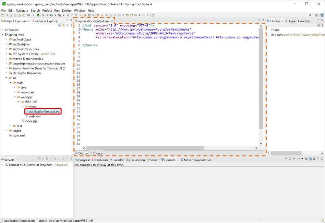Image resolution: width=325 pixels, height=223 pixels.
Task: Click the New file toolbar icon
Action: pos(3,15)
